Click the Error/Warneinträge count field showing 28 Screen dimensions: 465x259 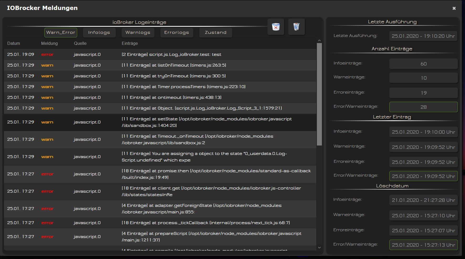(423, 107)
